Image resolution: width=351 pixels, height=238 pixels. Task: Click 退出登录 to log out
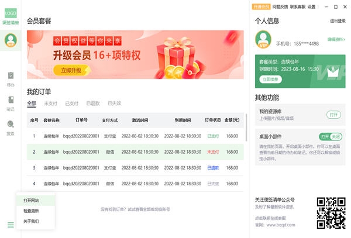pos(338,21)
